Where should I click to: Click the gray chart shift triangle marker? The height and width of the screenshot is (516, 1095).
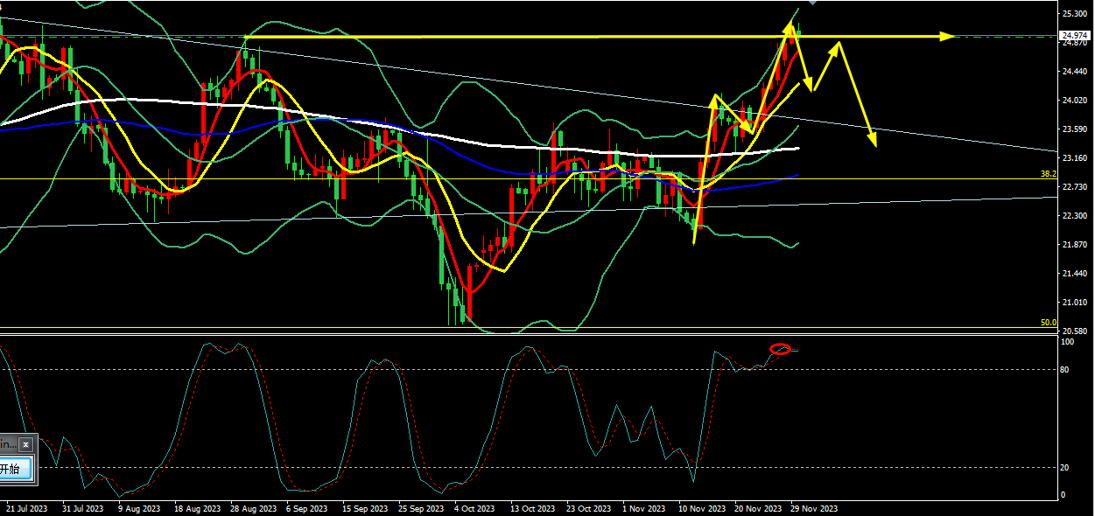812,3
